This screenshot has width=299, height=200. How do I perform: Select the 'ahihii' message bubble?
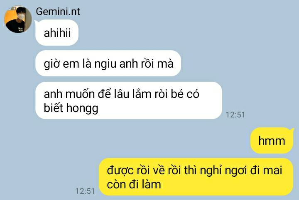pyautogui.click(x=57, y=32)
